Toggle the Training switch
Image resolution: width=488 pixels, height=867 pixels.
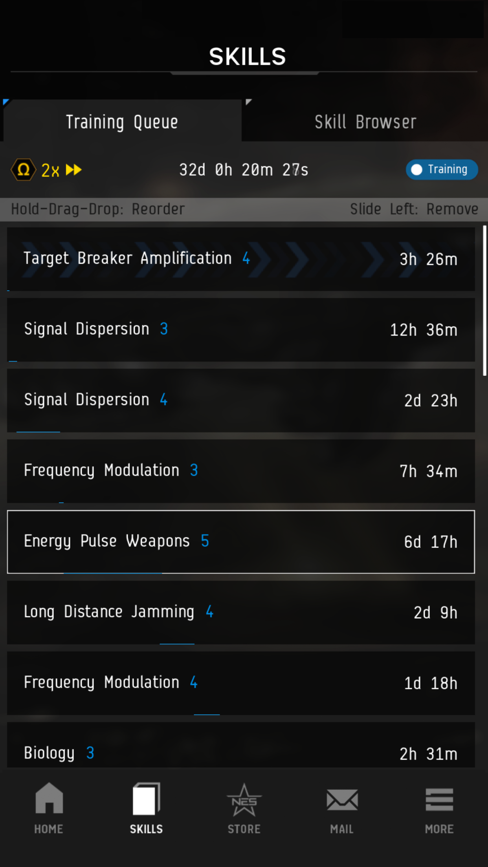442,170
